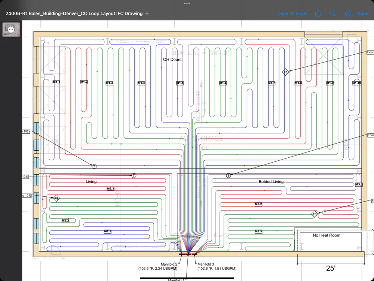Image resolution: width=374 pixels, height=281 pixels.
Task: Click the thermostat T symbol near Behind Living
Action: [x=229, y=175]
